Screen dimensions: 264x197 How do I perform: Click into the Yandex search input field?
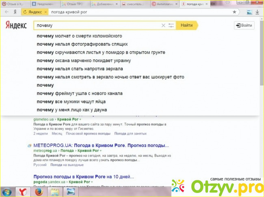point(97,25)
